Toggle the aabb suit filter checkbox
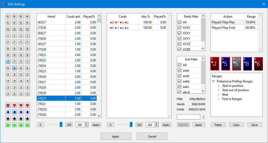This screenshot has width=268, height=143. click(179, 81)
